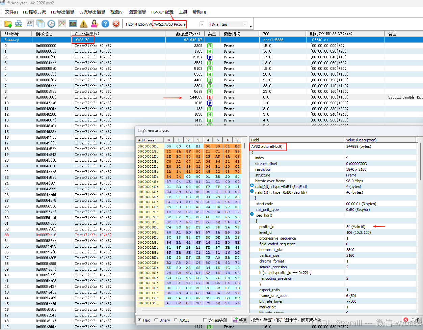
Task: Click hex address row 0000C00D
Action: 189,146
